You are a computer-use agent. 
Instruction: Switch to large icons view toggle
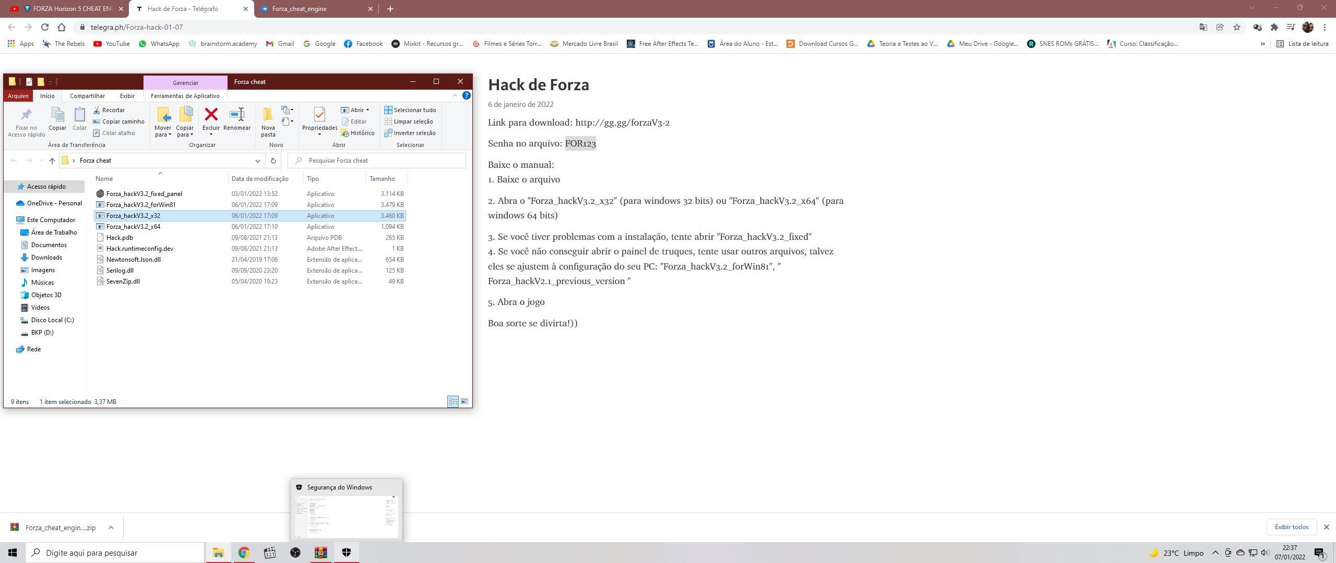464,401
